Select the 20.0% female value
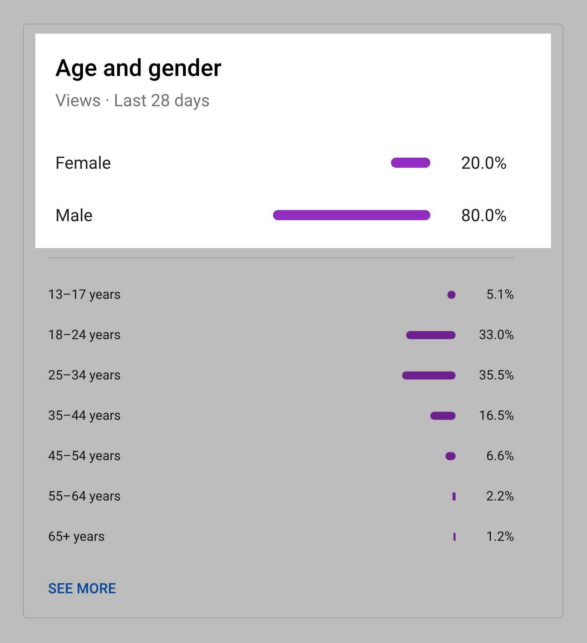Viewport: 587px width, 643px height. [x=484, y=163]
